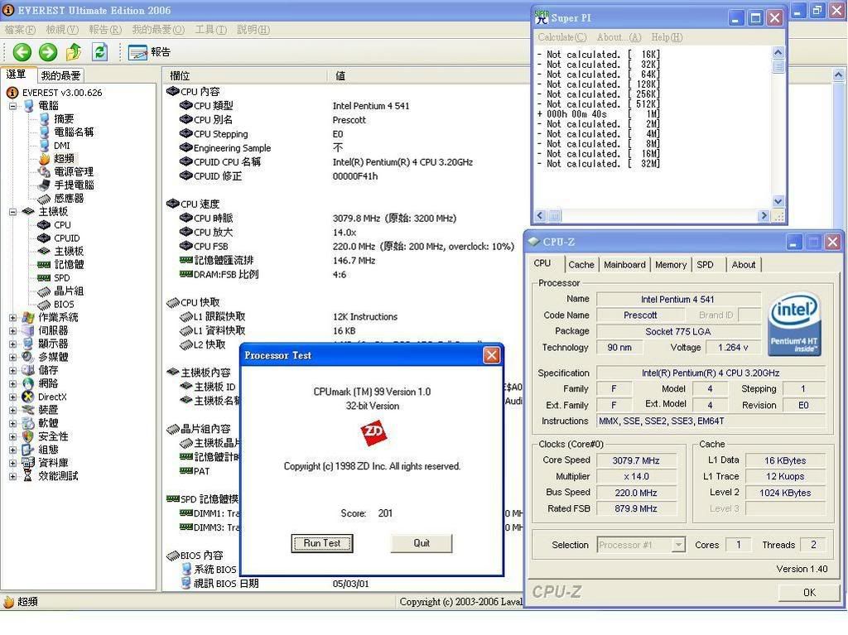Expand the DirectX tree node
848x635 pixels.
point(12,397)
